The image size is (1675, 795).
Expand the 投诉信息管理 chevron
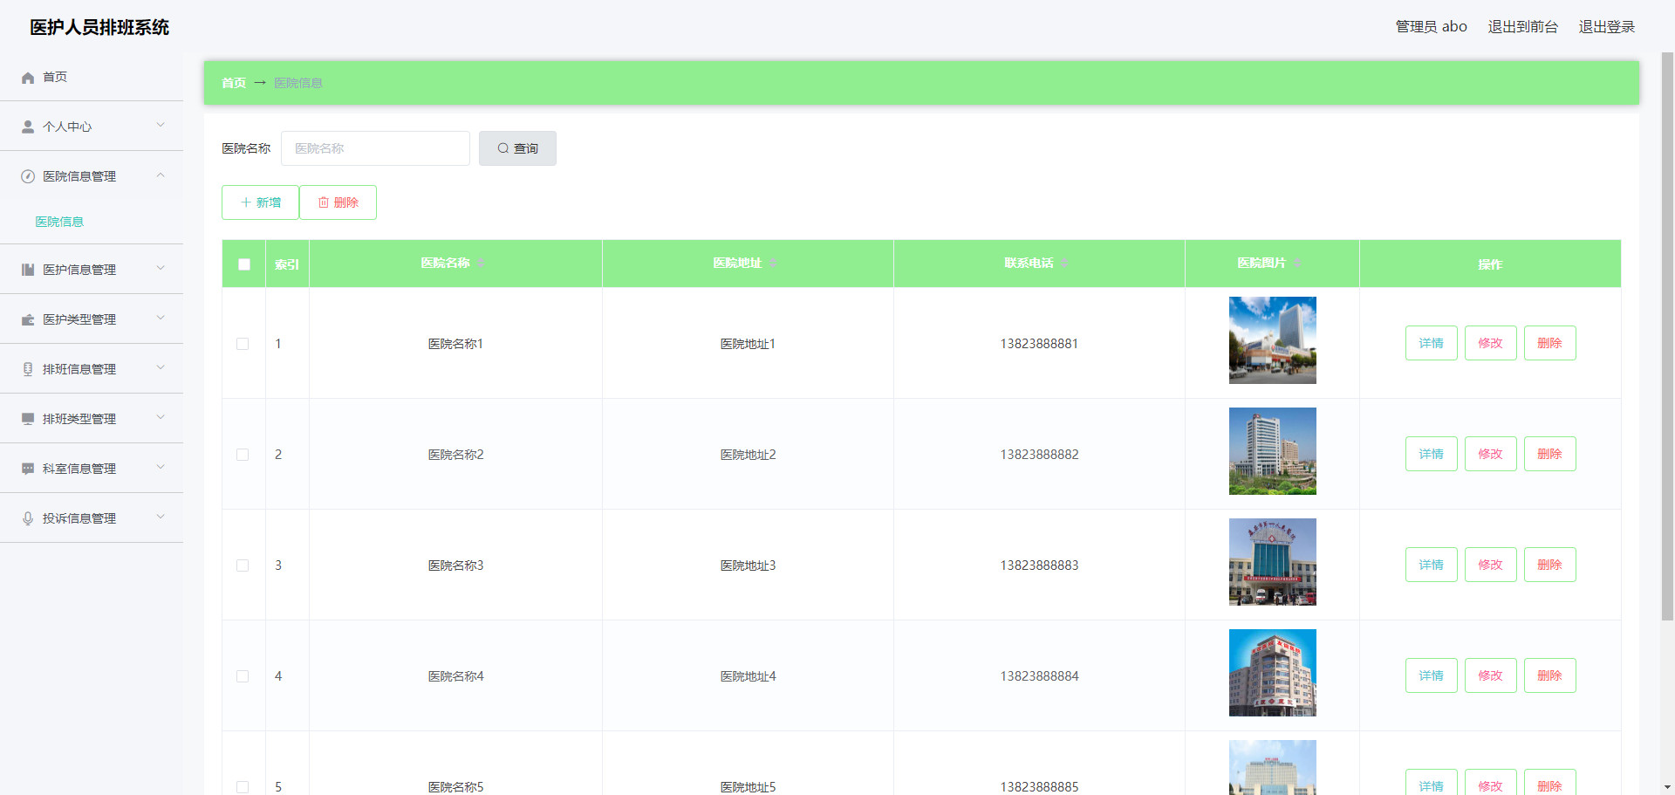point(161,517)
